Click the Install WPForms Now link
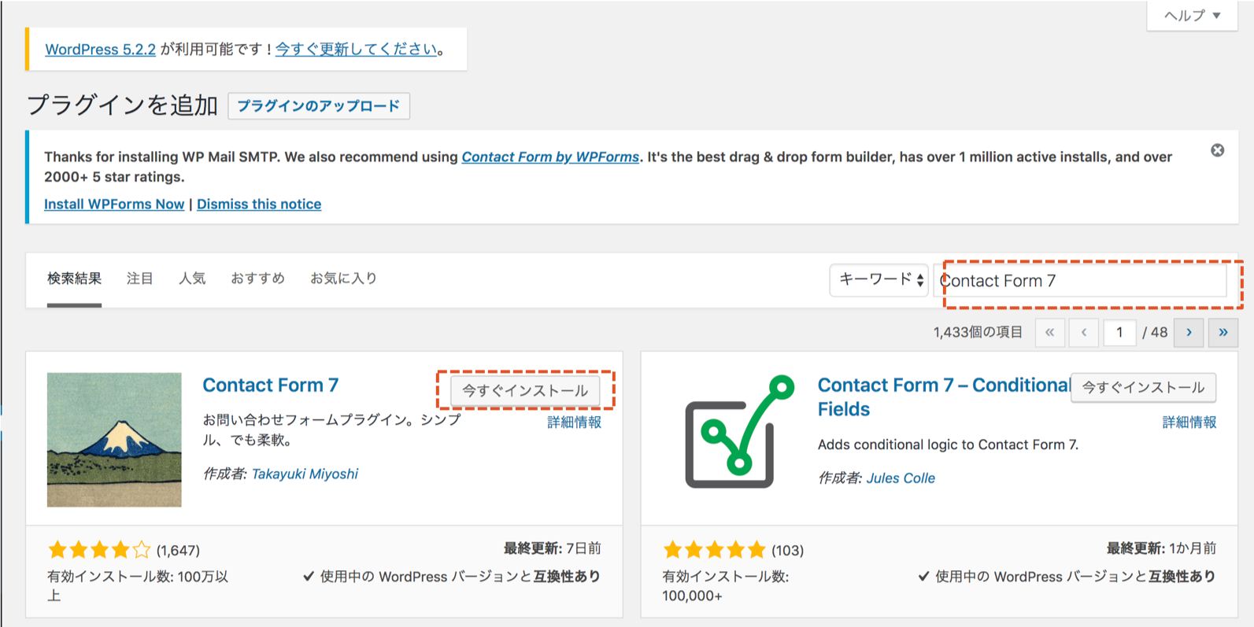The width and height of the screenshot is (1254, 627). click(x=114, y=205)
